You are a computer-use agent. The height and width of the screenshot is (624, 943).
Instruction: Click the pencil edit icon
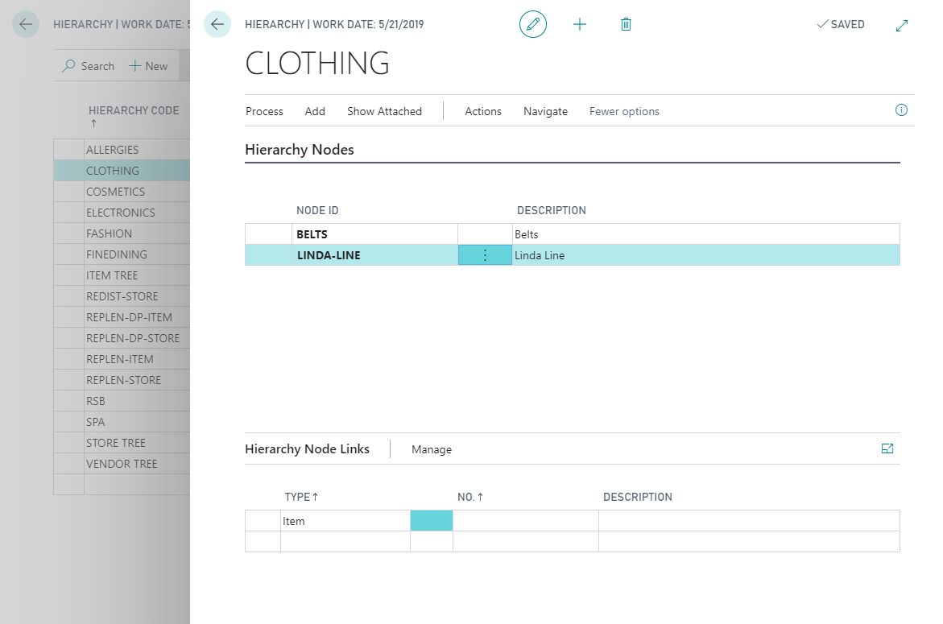click(x=532, y=24)
